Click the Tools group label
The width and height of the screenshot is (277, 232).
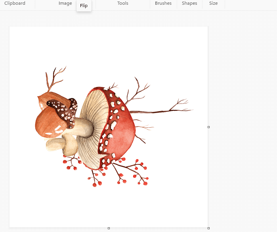(123, 3)
